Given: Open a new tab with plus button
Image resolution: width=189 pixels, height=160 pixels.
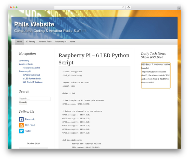Looking at the screenshot, I should point(179,8).
